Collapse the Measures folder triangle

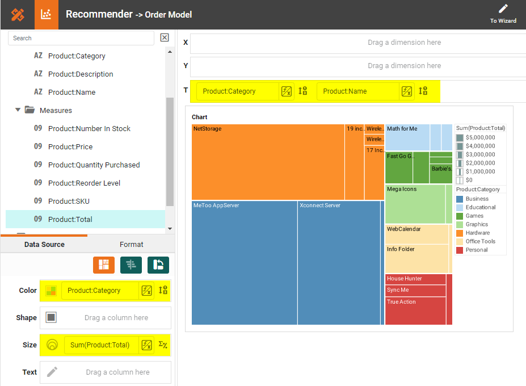[18, 110]
